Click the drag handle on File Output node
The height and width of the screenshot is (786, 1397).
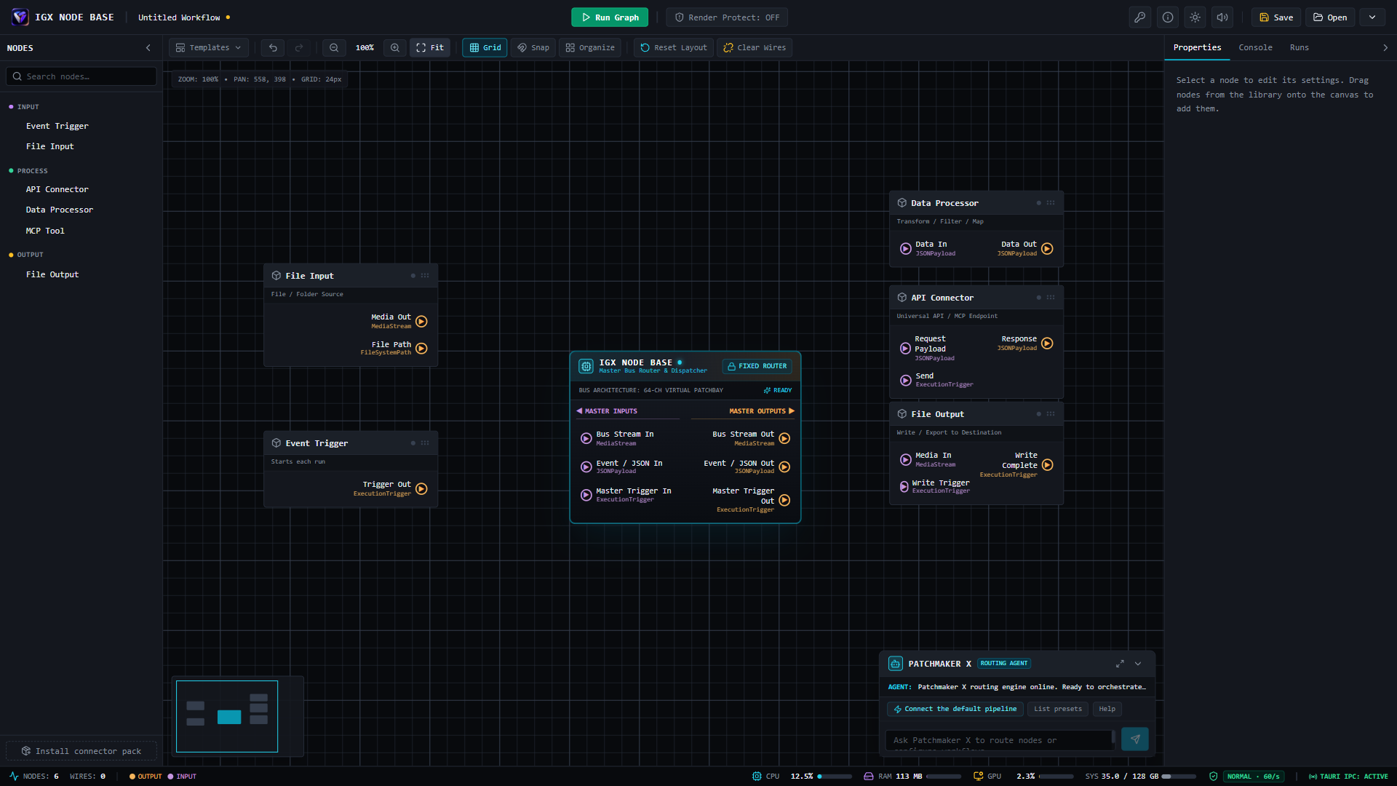[1051, 414]
